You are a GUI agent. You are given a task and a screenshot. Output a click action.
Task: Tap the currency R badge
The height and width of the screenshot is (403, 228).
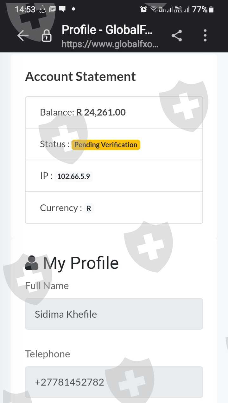89,208
